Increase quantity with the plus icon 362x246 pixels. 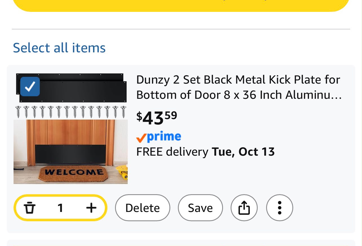91,208
